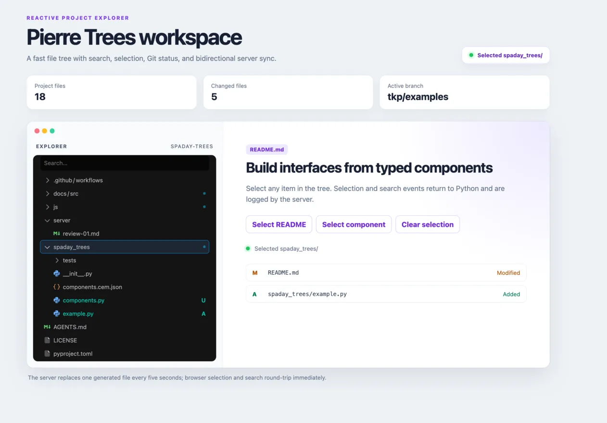Select the components.py file name
Viewport: 607px width, 423px height.
[84, 300]
